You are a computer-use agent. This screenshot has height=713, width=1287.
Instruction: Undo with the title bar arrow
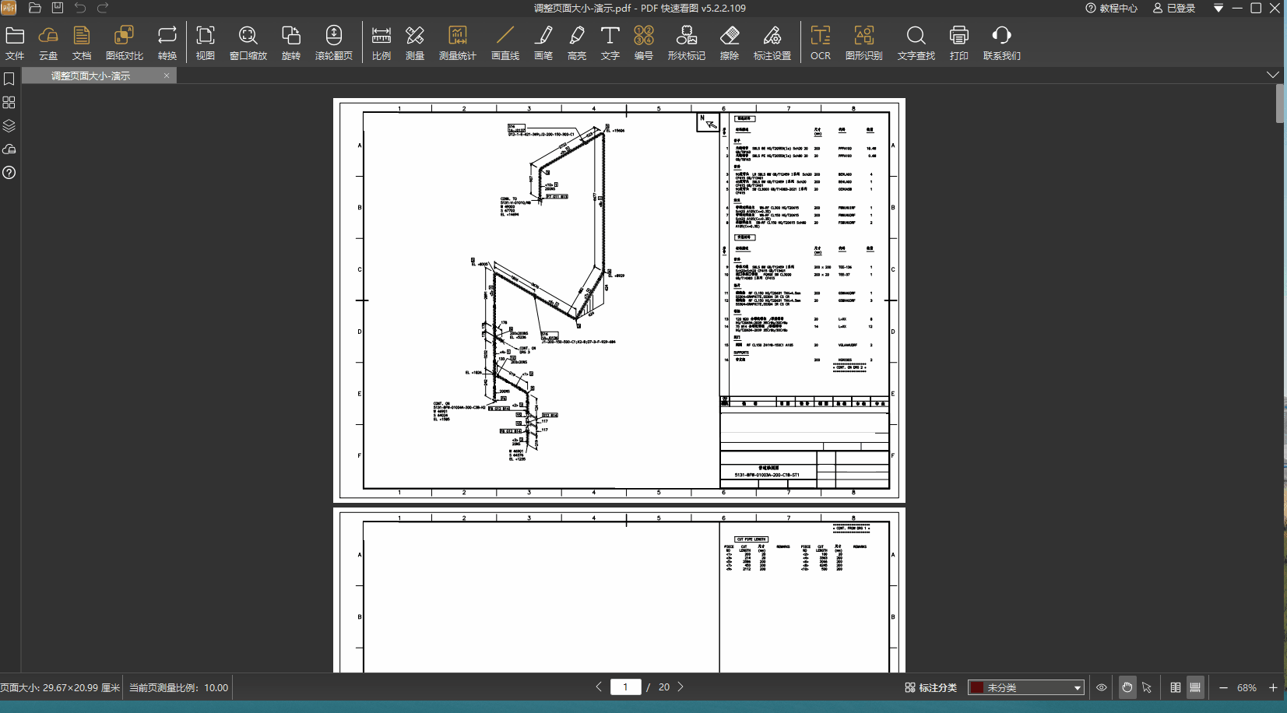[x=80, y=8]
